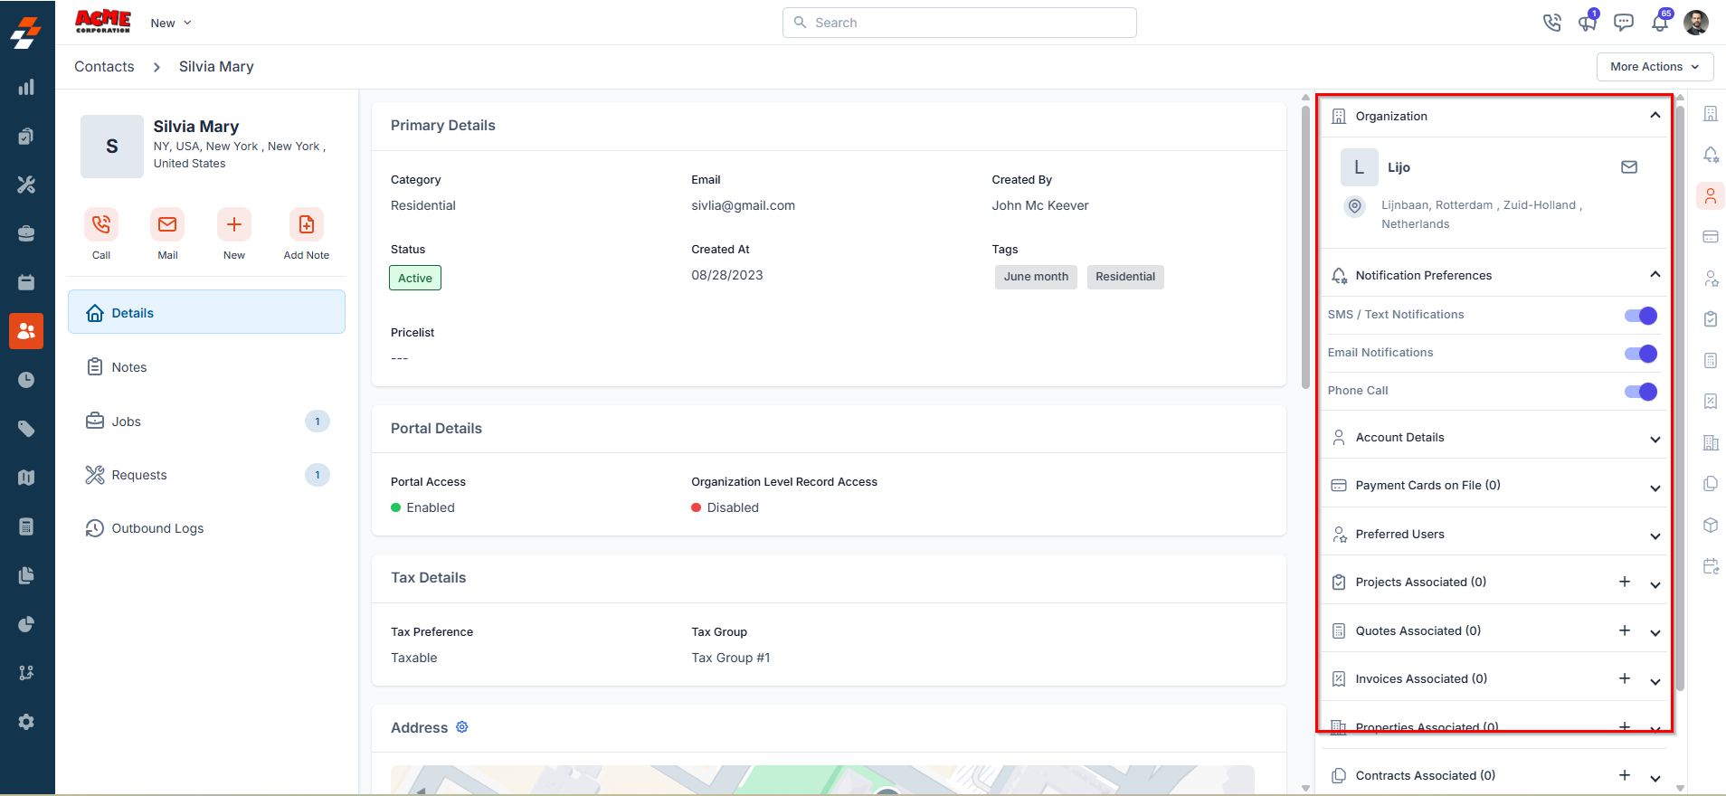This screenshot has width=1726, height=796.
Task: Select the Requests tab
Action: 206,474
